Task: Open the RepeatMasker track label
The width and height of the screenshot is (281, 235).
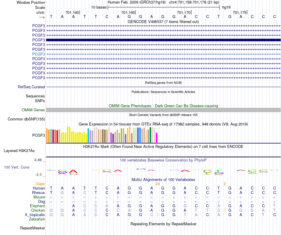Action: 33,228
